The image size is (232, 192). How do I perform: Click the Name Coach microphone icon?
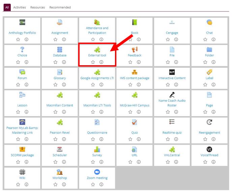pos(172,95)
